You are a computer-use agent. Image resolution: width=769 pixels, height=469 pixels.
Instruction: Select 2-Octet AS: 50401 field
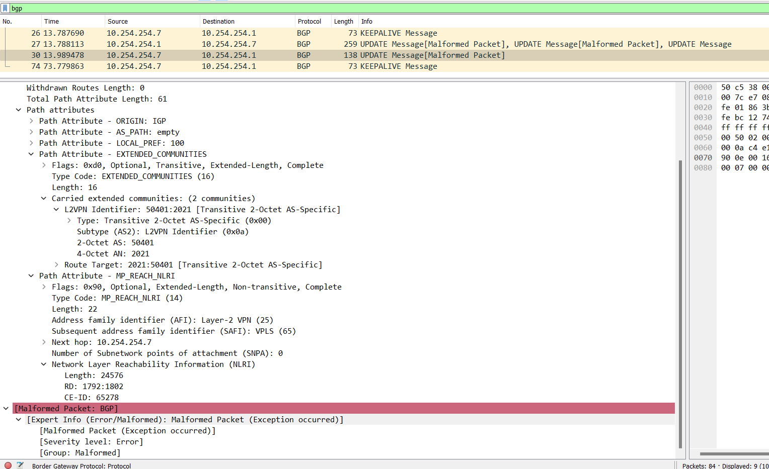(115, 243)
